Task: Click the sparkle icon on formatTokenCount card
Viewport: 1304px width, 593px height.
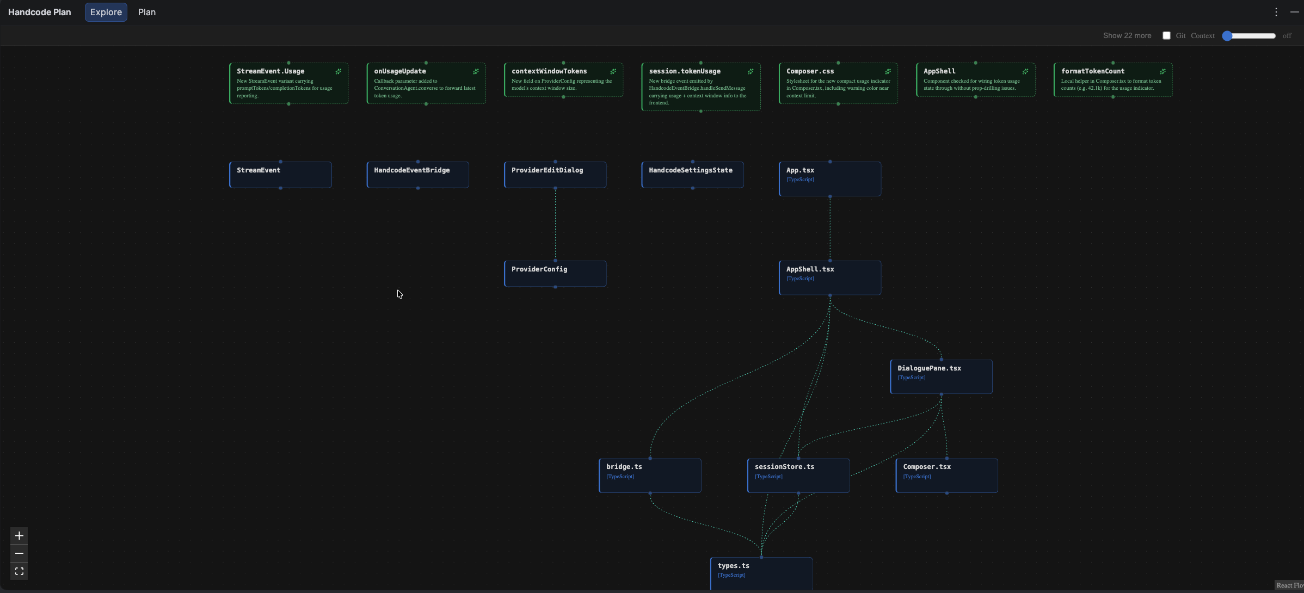Action: coord(1162,72)
